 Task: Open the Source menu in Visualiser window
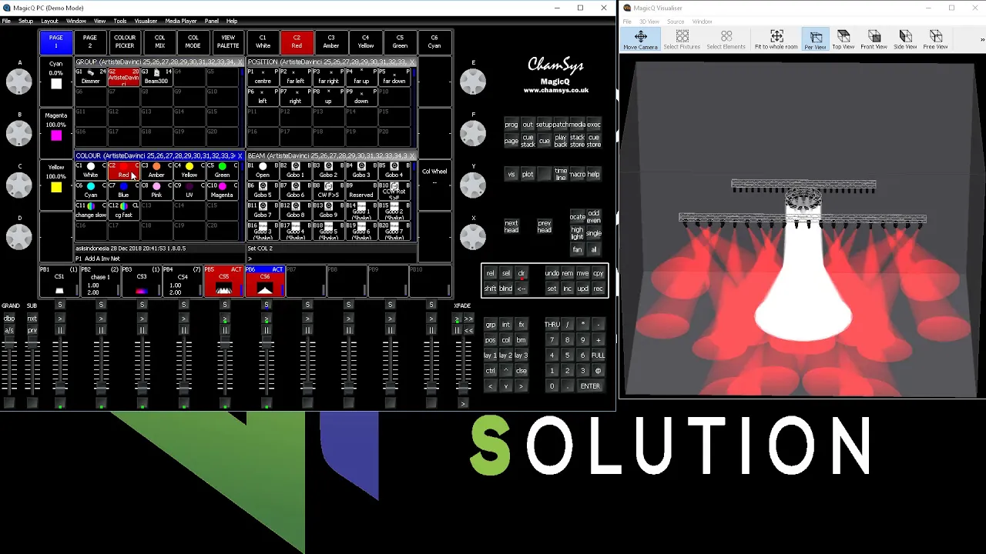pyautogui.click(x=676, y=22)
